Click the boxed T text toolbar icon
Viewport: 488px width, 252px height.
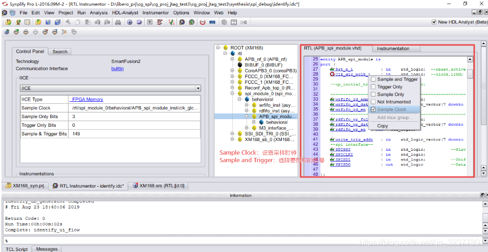click(x=150, y=22)
